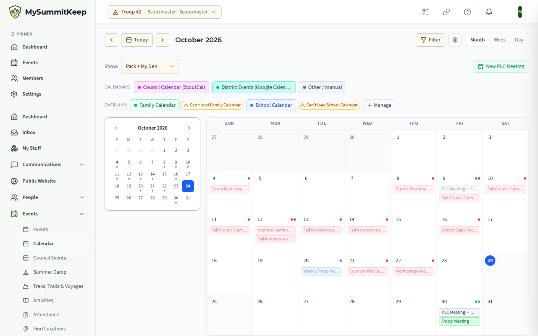
Task: Switch to Week view
Action: click(x=500, y=40)
